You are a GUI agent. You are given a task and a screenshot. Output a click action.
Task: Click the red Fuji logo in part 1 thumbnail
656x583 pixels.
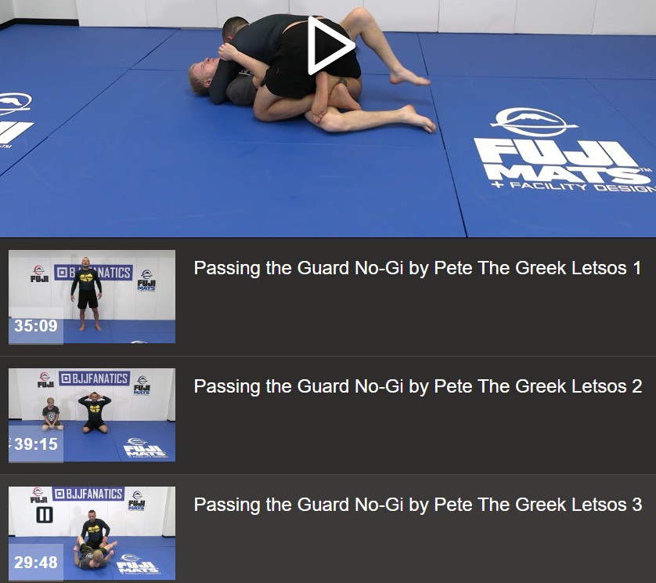39,274
